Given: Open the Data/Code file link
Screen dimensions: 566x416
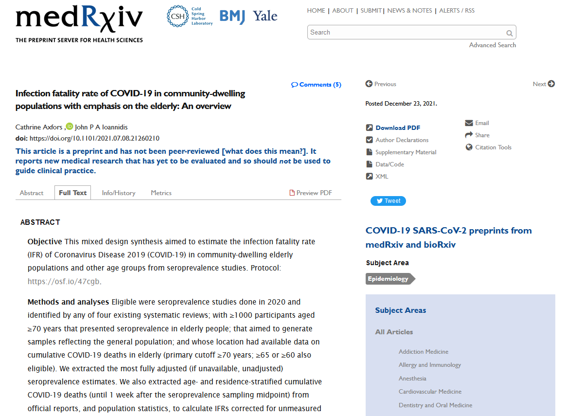Looking at the screenshot, I should pyautogui.click(x=389, y=164).
